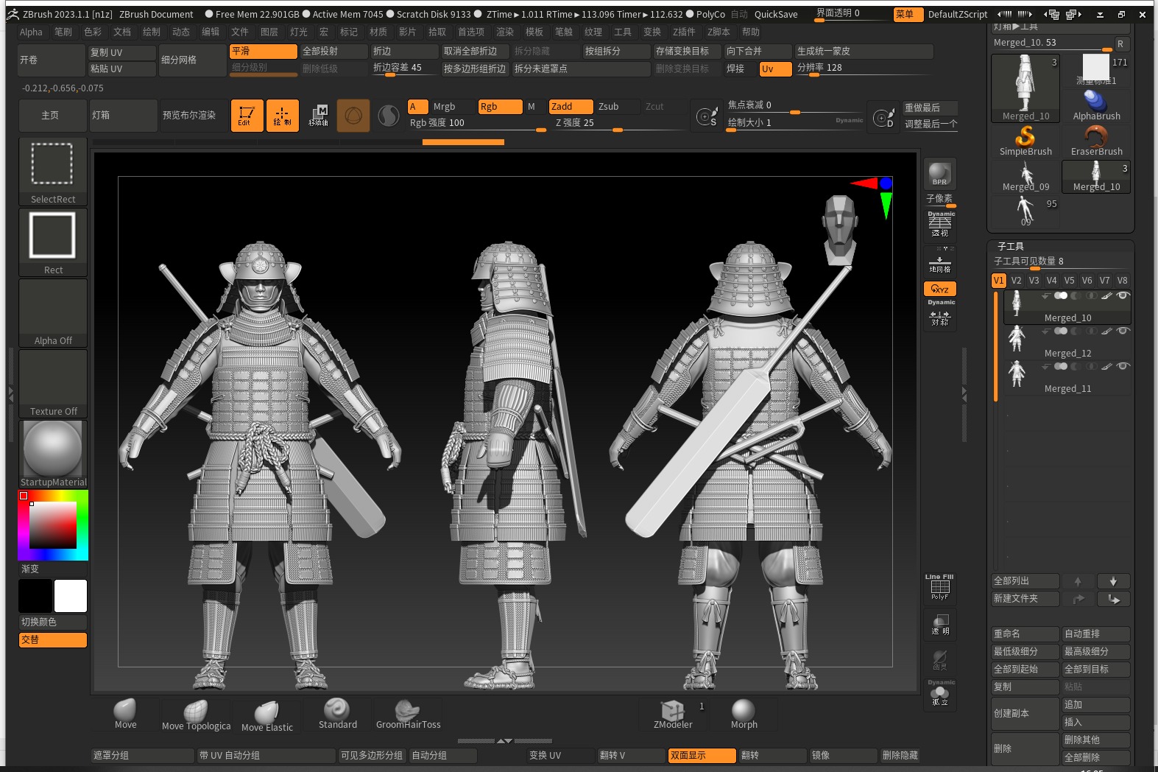1158x772 pixels.
Task: Click the 自动分组 auto groups button
Action: [443, 756]
